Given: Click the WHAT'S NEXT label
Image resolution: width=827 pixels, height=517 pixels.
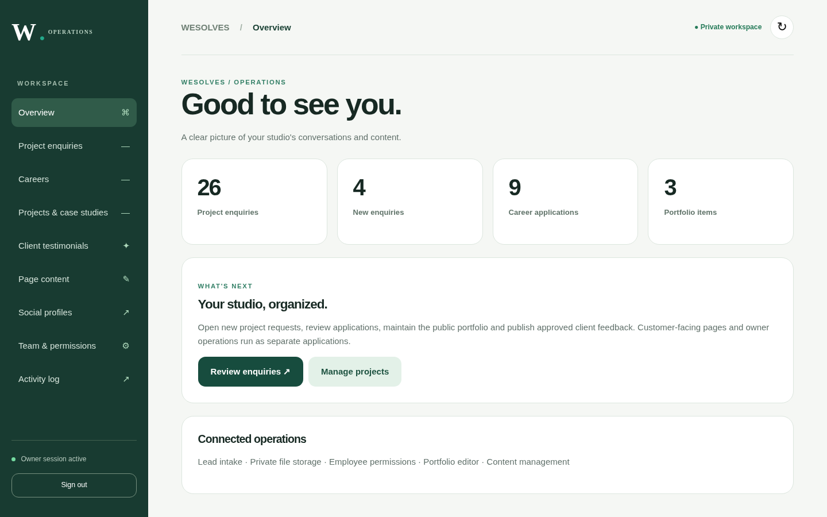Looking at the screenshot, I should [x=225, y=286].
